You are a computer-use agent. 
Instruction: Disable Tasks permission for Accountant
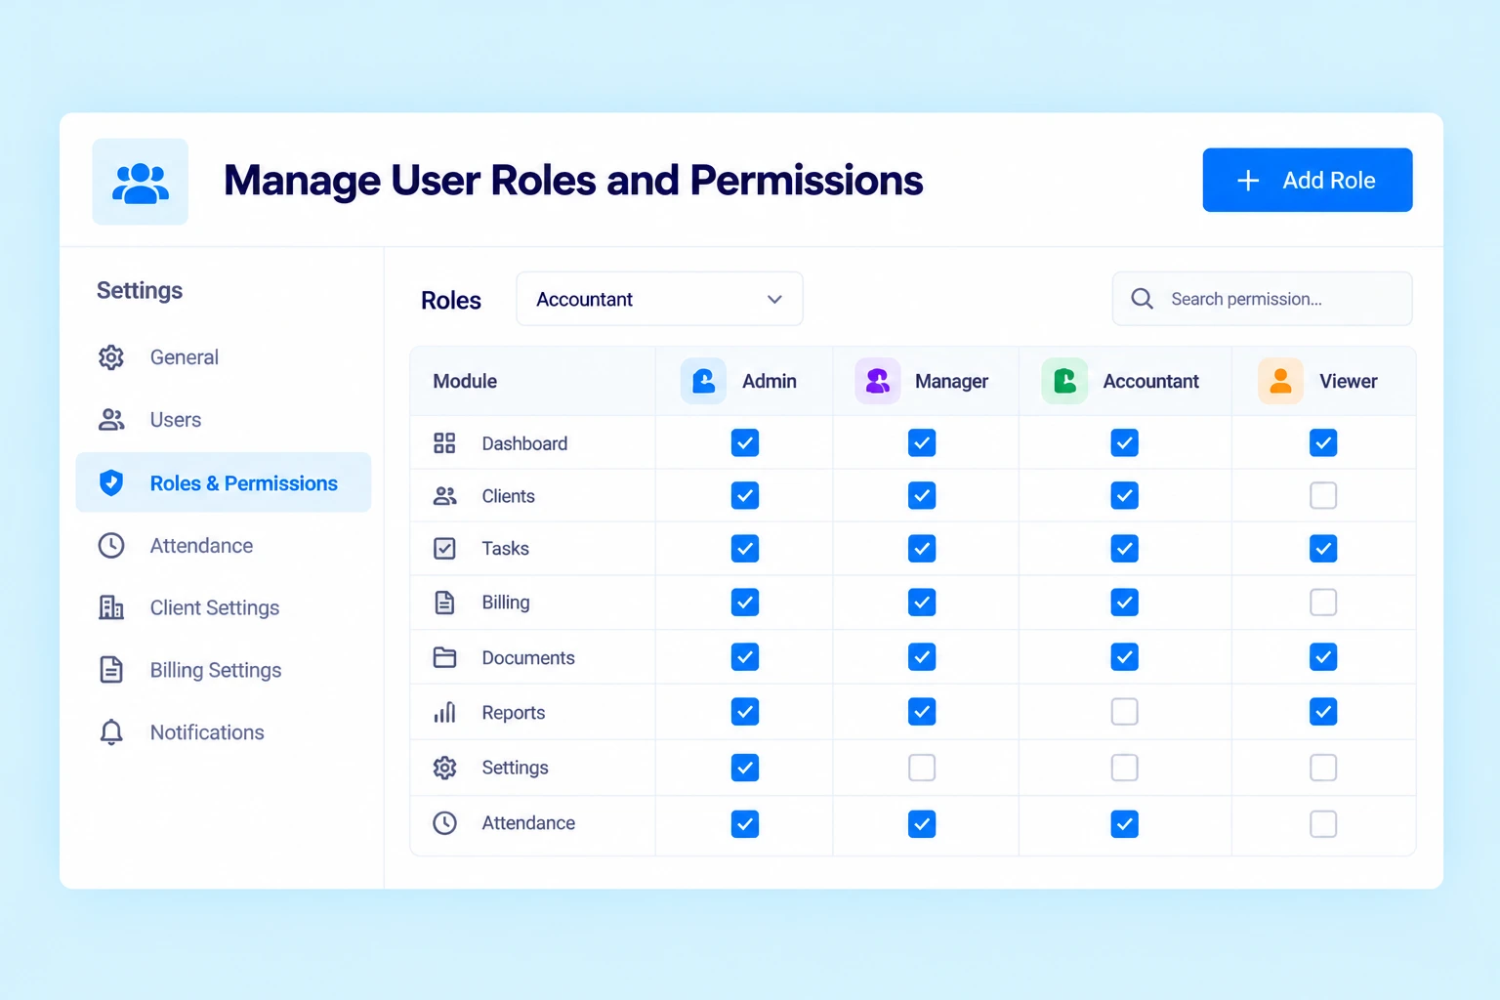tap(1124, 549)
